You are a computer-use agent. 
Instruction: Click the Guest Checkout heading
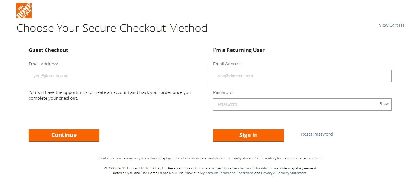[48, 50]
